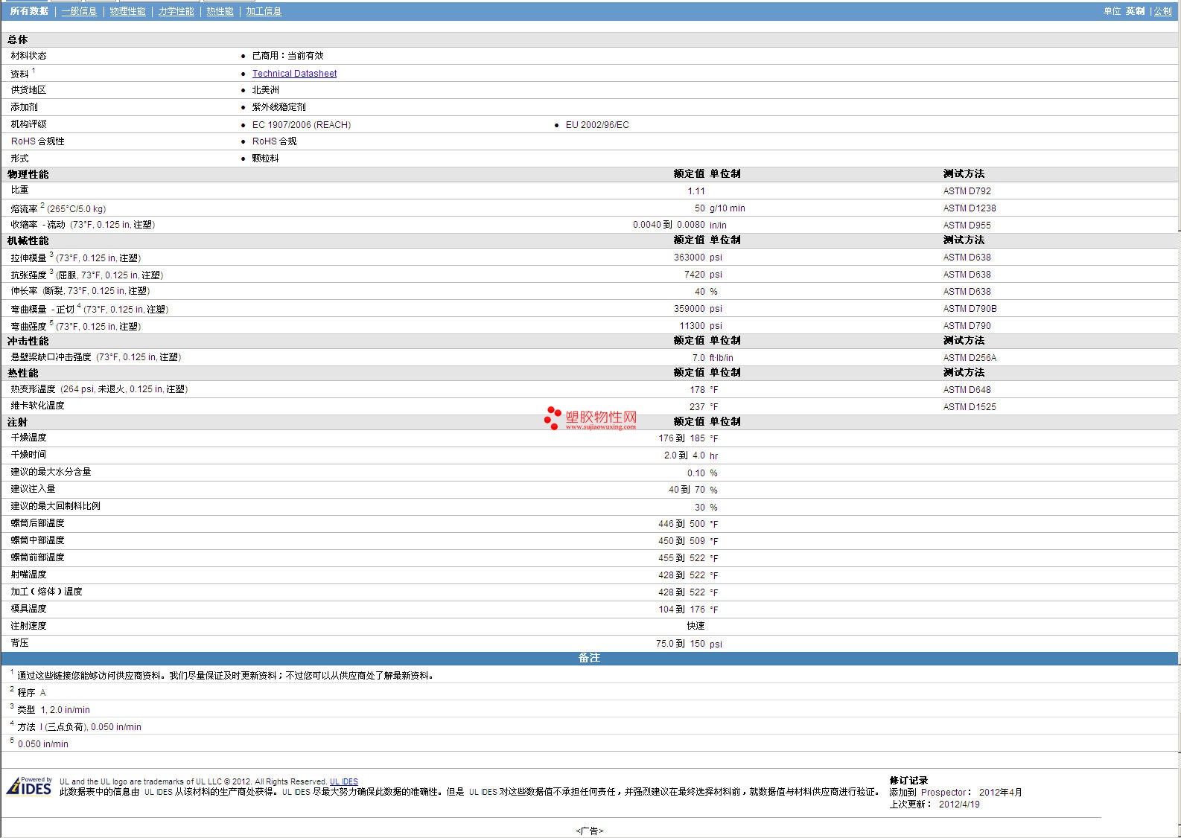Click the Powered by IDES logo
This screenshot has width=1181, height=838.
(x=29, y=786)
